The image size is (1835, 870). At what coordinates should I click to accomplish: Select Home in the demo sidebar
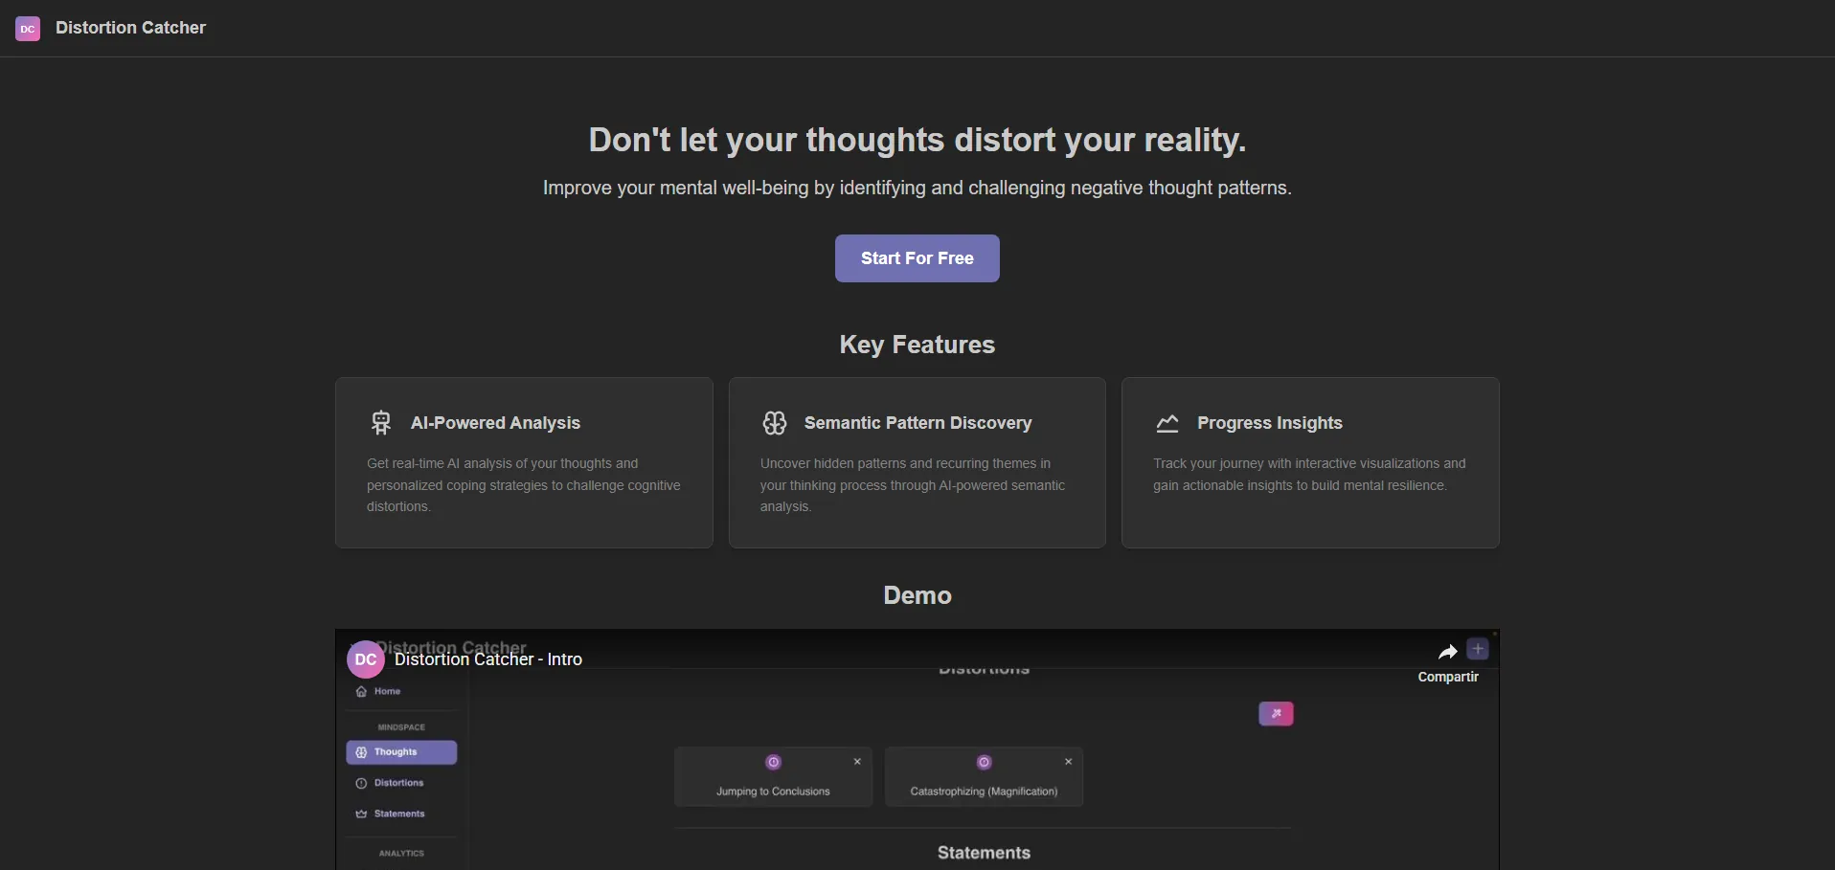point(387,691)
